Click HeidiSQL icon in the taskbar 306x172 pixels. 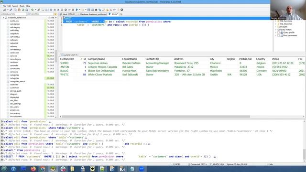coord(53,169)
